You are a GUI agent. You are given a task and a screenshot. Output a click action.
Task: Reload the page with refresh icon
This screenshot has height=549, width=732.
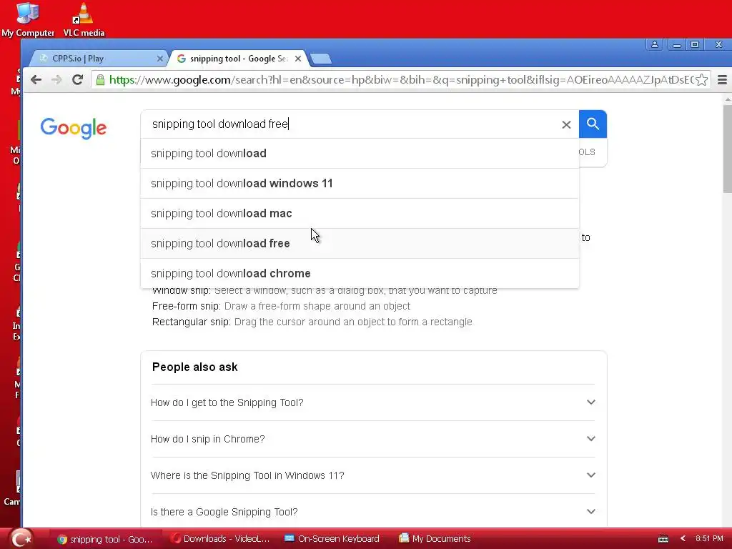coord(77,80)
